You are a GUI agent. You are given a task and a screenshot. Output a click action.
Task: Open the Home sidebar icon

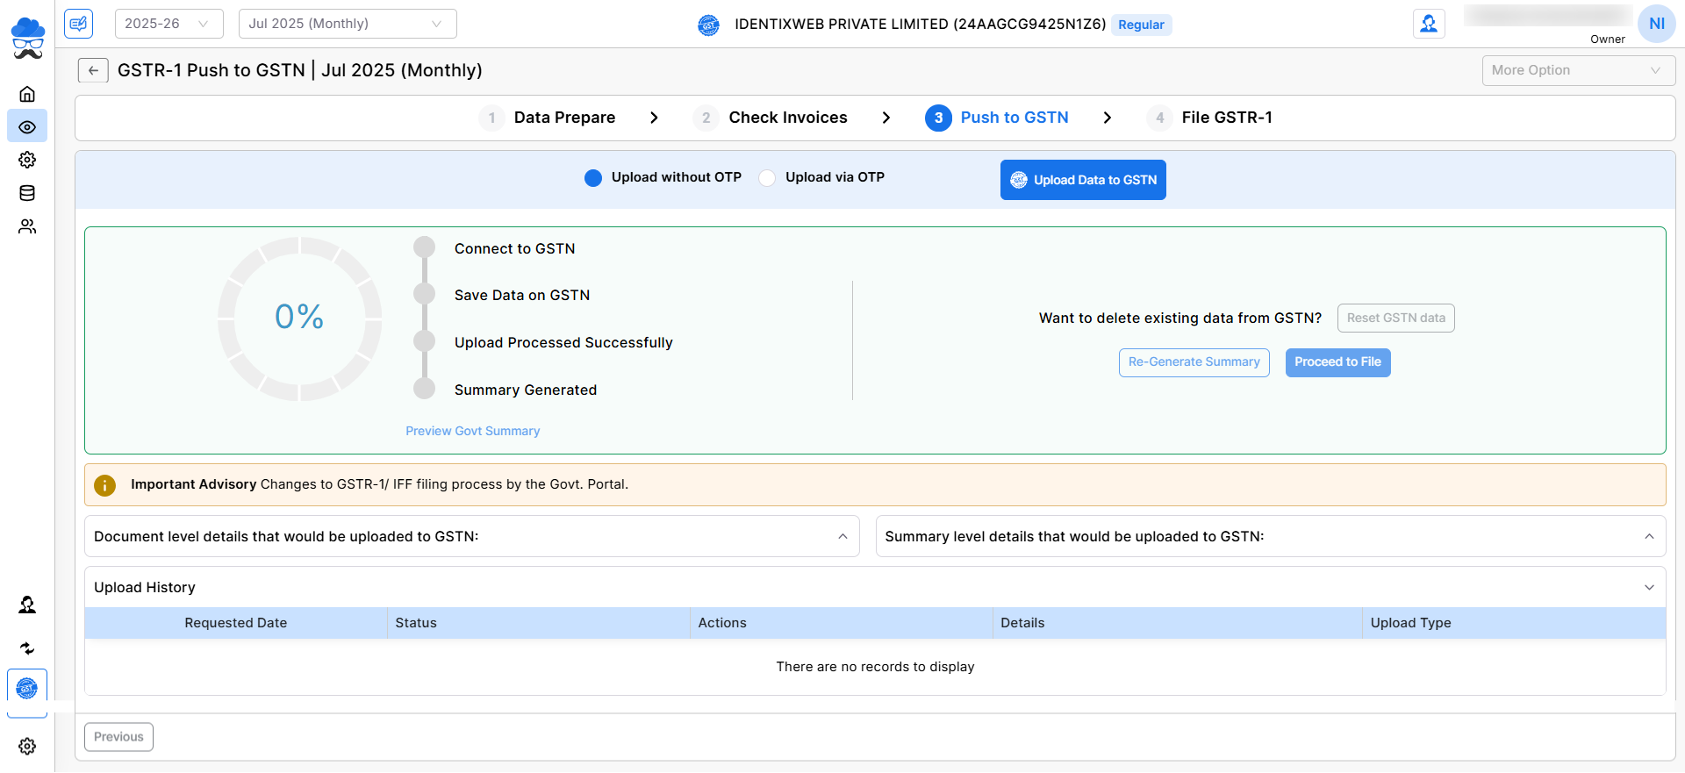tap(27, 94)
